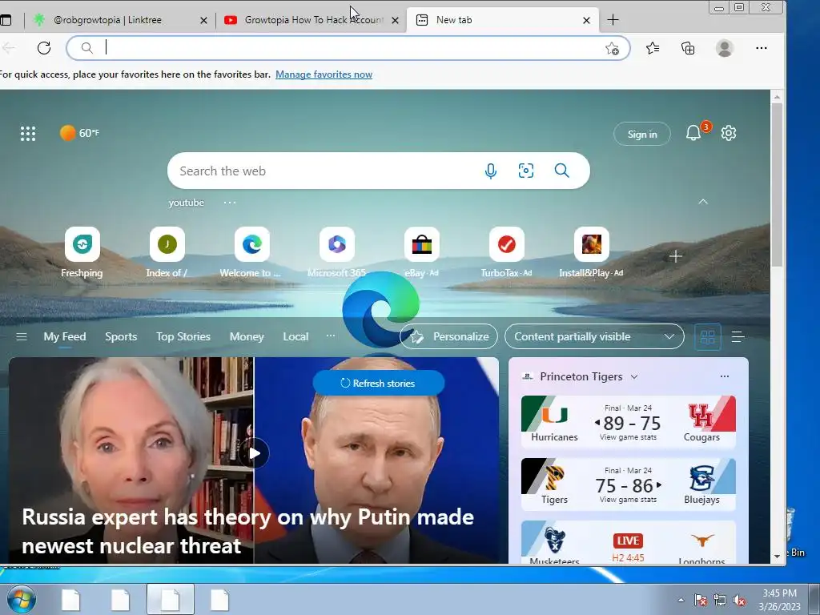Viewport: 820px width, 615px height.
Task: Open a new browser tab
Action: coord(613,20)
